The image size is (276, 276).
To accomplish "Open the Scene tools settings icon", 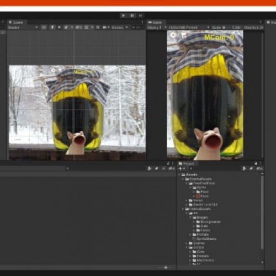I will (98, 28).
